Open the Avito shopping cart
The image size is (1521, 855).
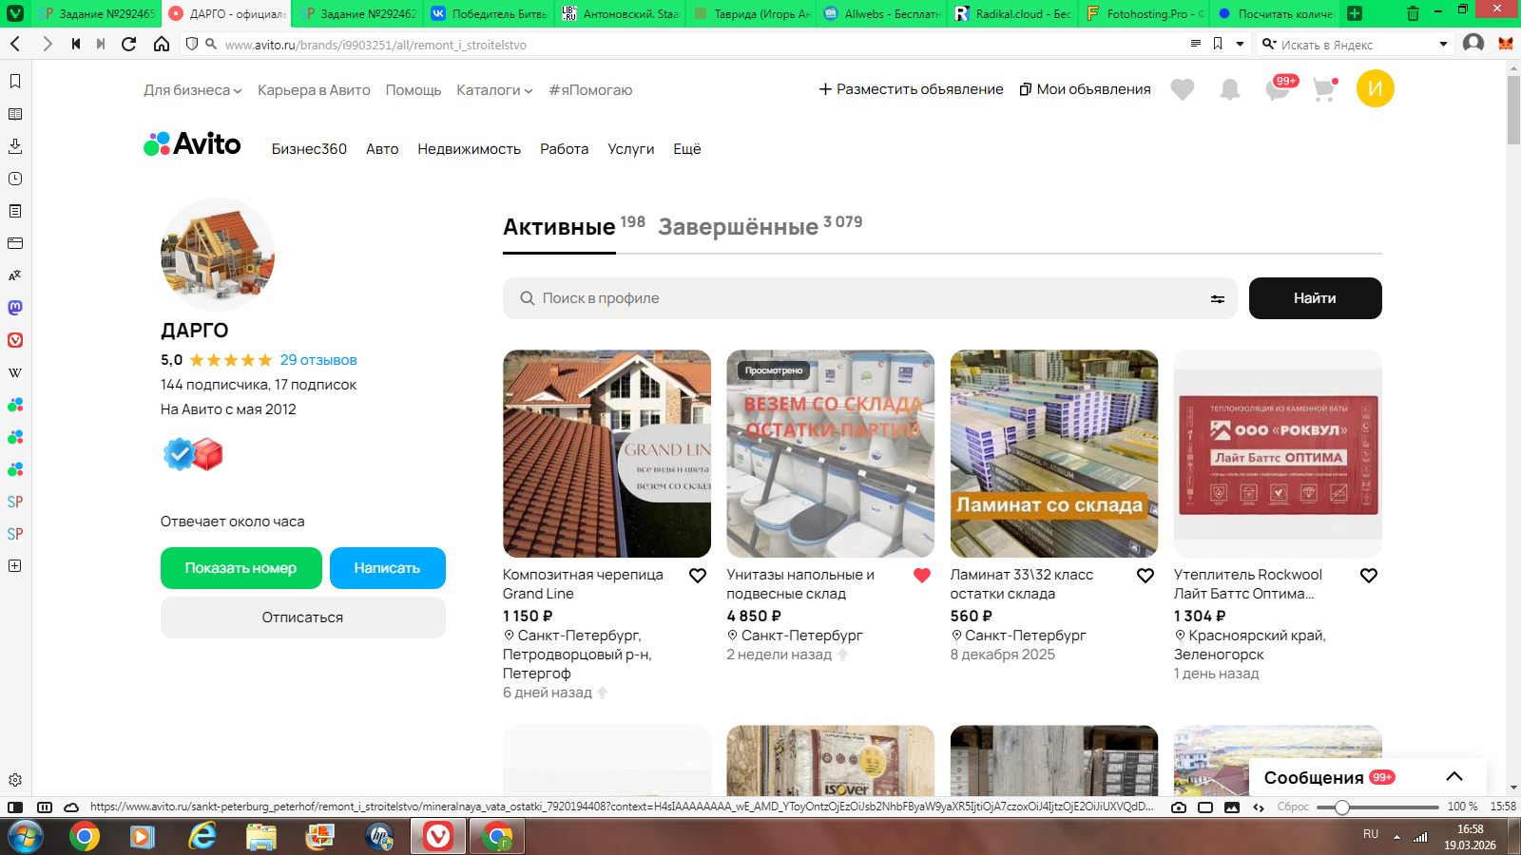[1324, 89]
